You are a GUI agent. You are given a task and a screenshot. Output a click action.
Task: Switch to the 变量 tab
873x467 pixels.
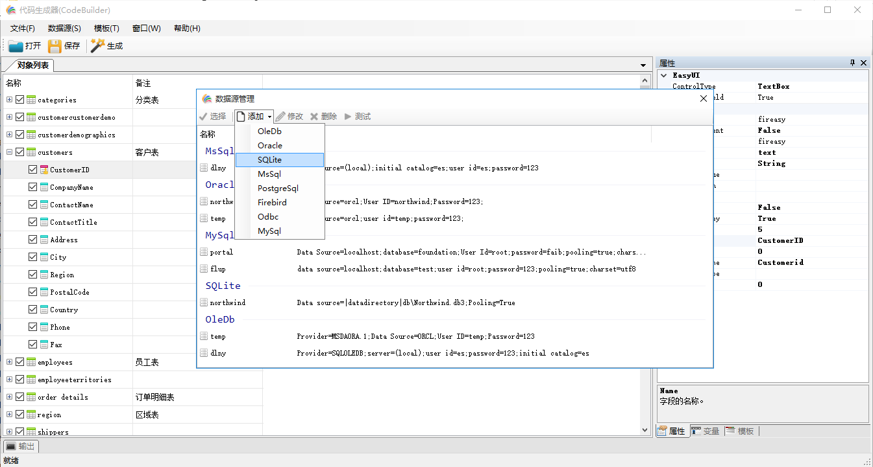tap(706, 430)
